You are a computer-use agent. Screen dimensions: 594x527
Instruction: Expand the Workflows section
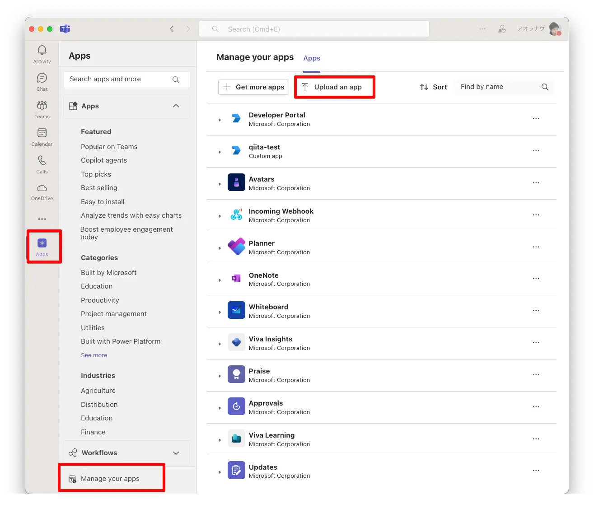[x=176, y=453]
